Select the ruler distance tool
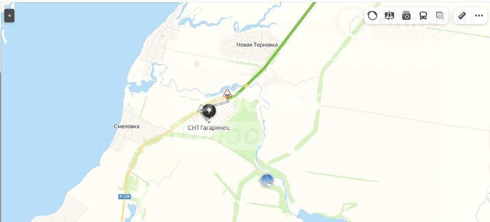Screen dimensions: 490x222 (462, 16)
